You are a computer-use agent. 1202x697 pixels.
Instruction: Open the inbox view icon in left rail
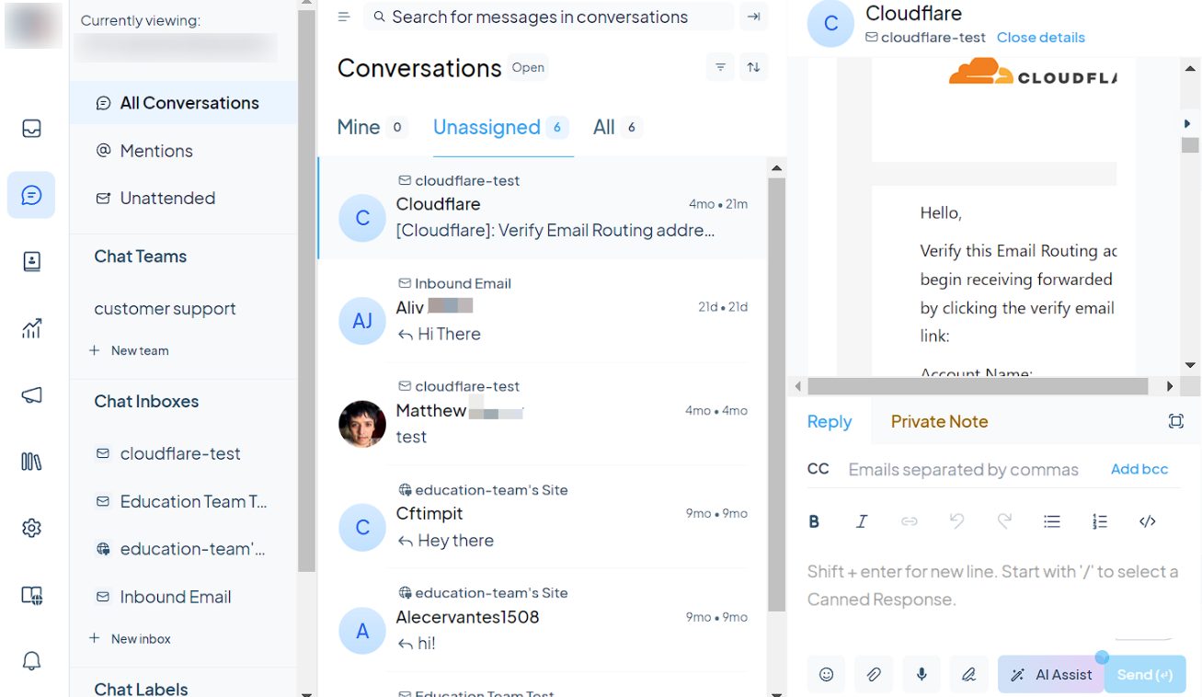click(31, 129)
